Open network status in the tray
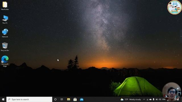 point(147,99)
